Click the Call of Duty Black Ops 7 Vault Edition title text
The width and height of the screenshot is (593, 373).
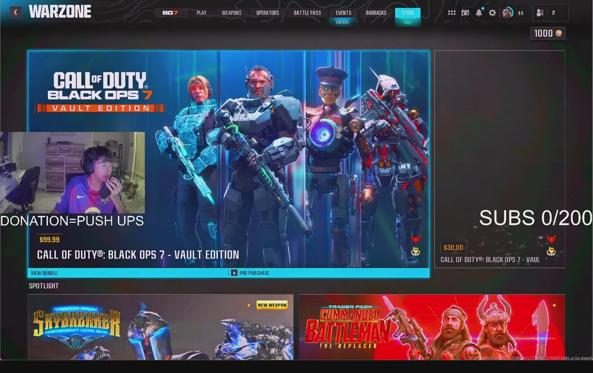click(138, 255)
